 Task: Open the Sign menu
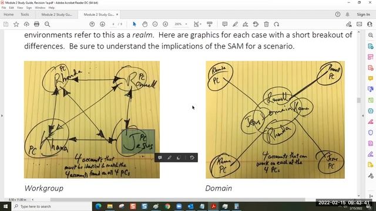click(x=29, y=8)
